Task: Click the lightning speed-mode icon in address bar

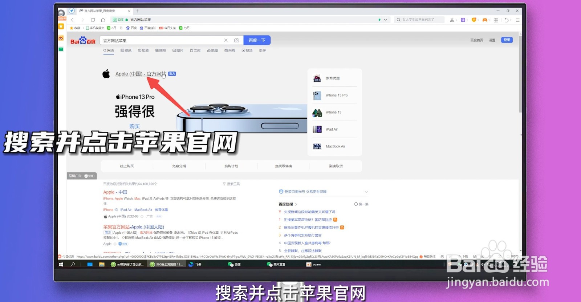Action: click(379, 20)
